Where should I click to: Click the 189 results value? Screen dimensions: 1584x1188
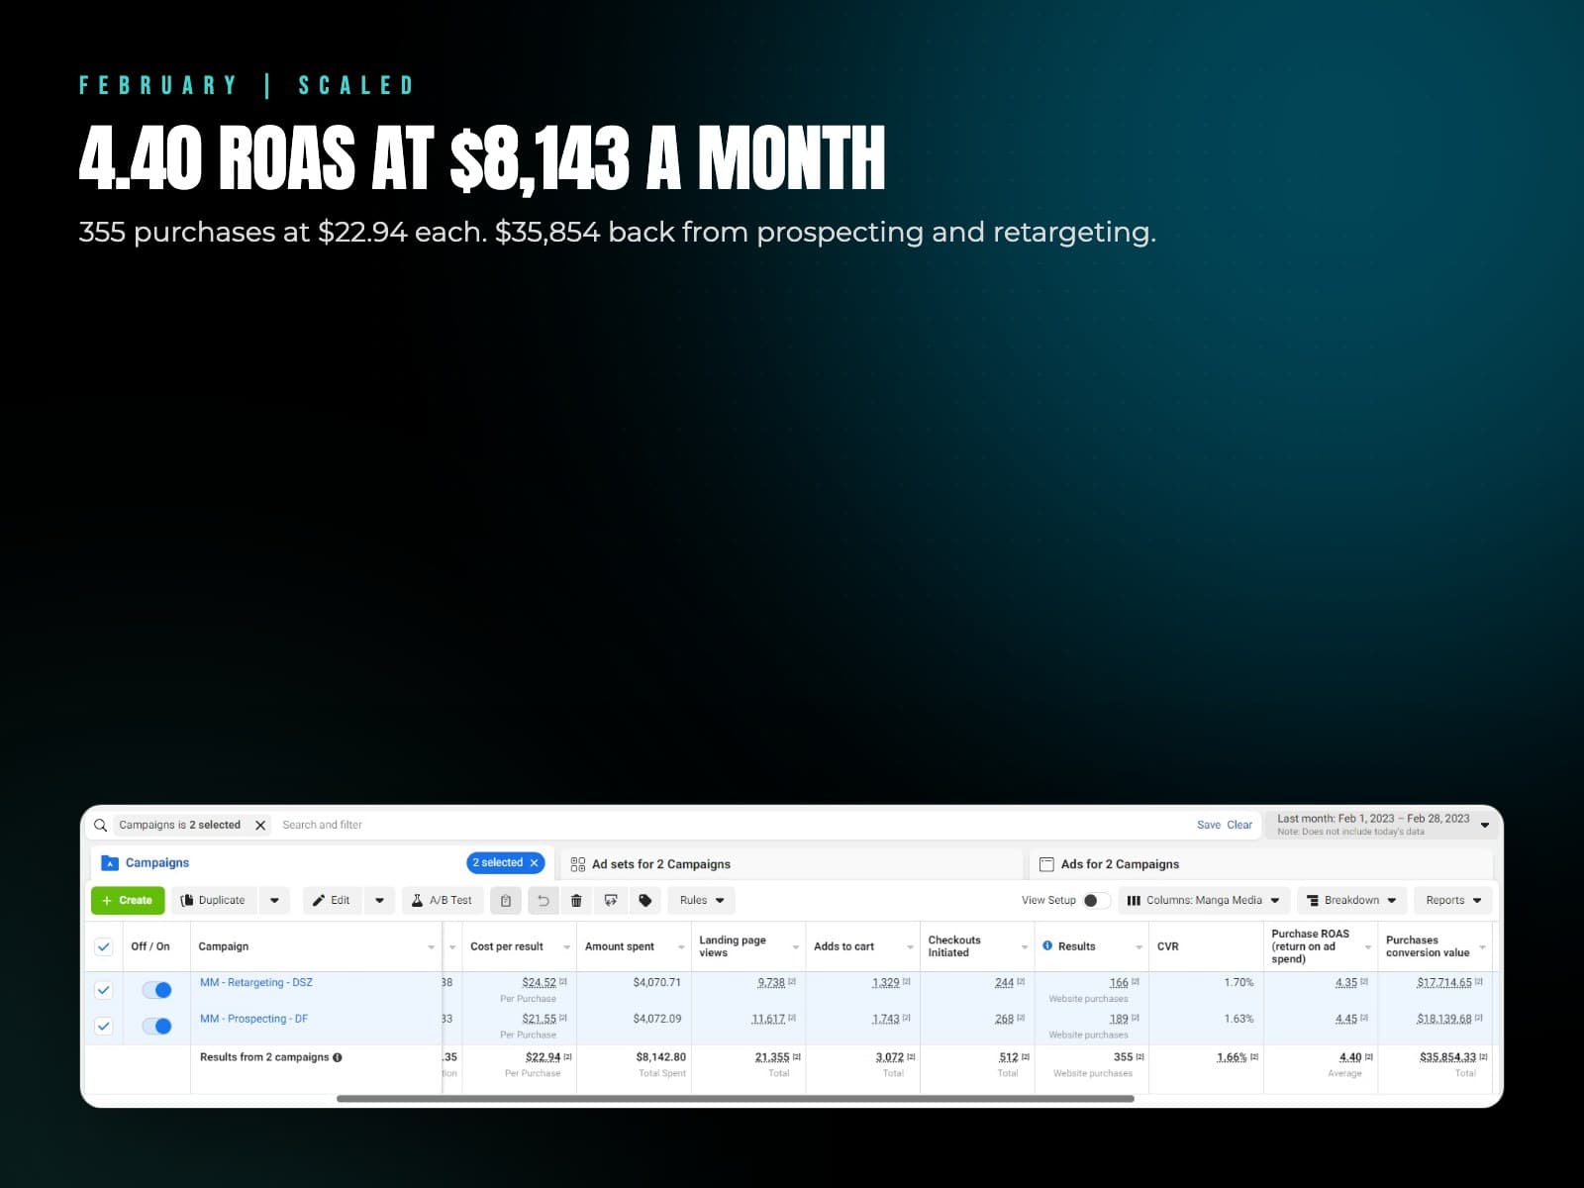(1119, 1018)
